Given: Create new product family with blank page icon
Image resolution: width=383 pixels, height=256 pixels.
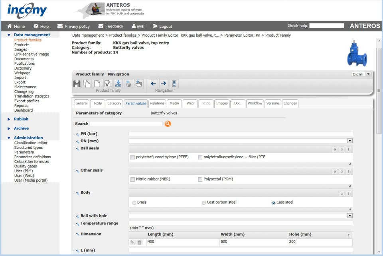Looking at the screenshot, I should tap(97, 84).
